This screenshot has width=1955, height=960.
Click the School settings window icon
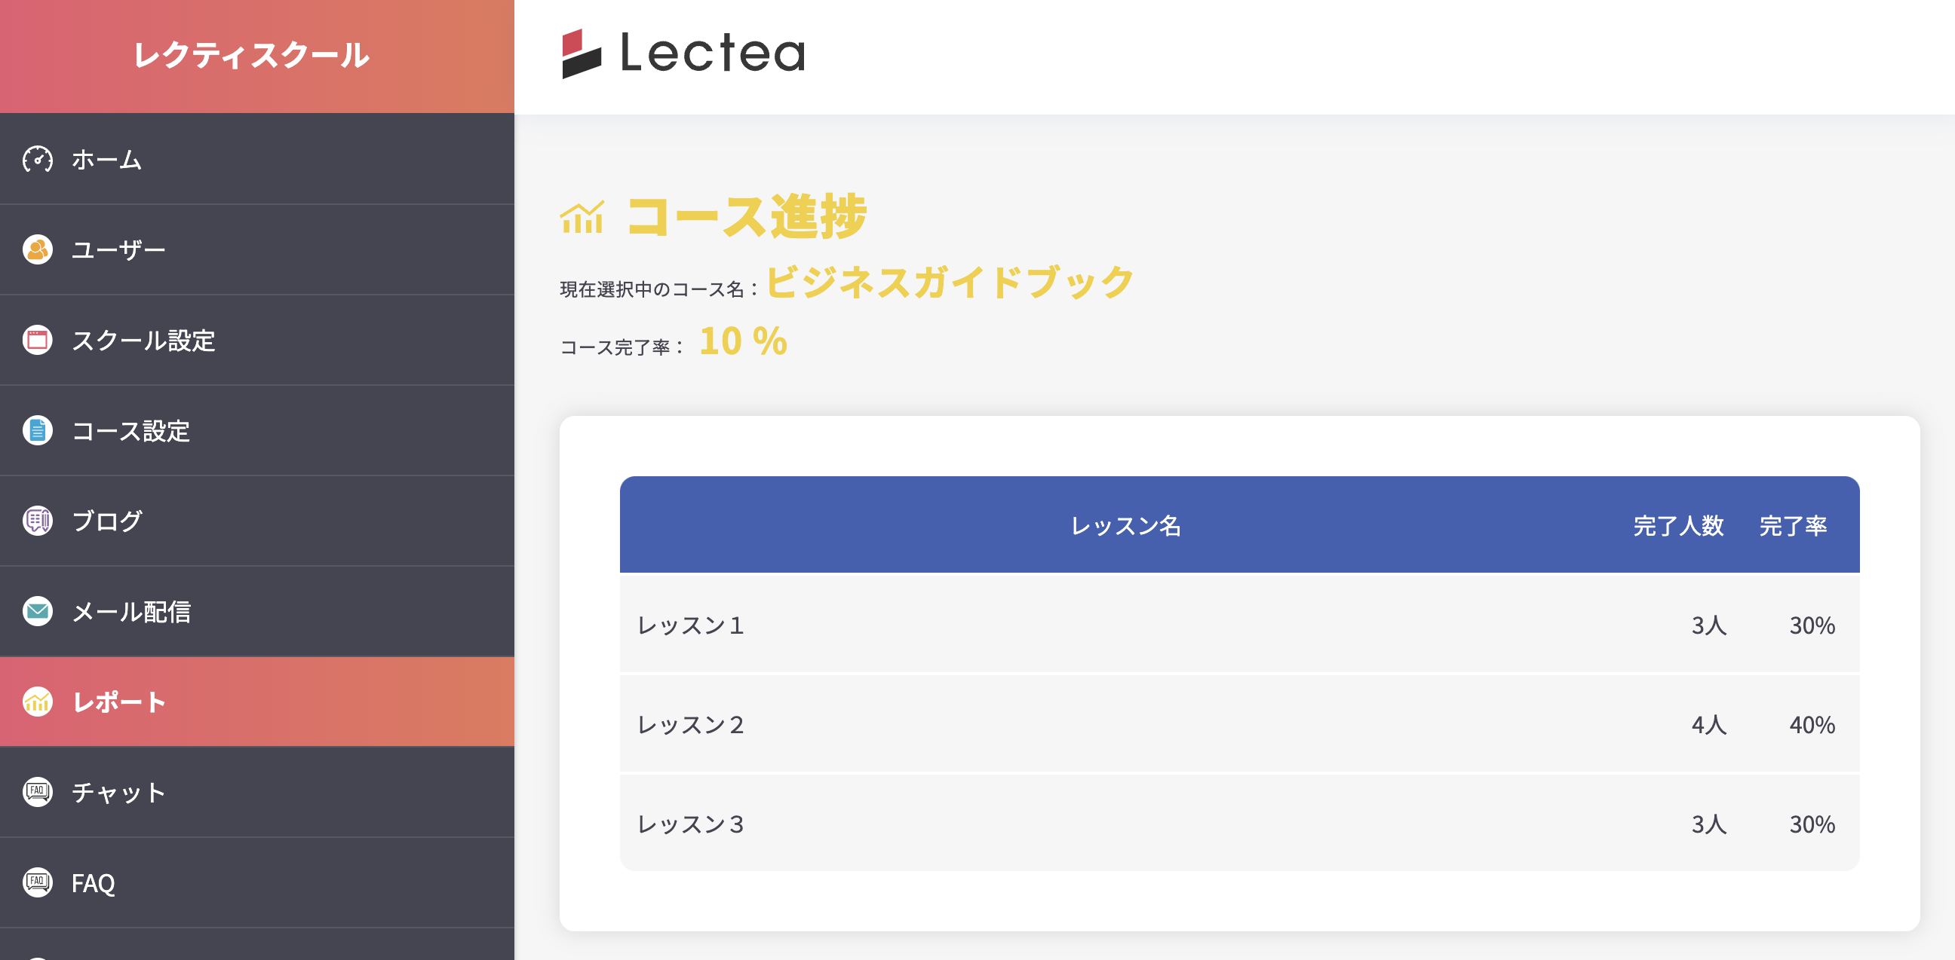[x=37, y=340]
